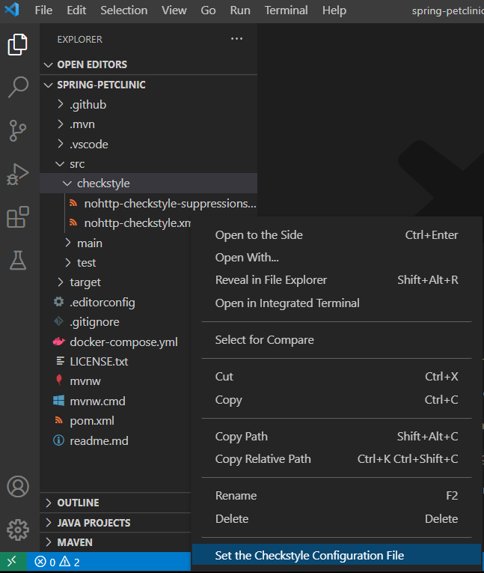The image size is (484, 573).
Task: Collapse the checkstyle folder
Action: pyautogui.click(x=102, y=184)
